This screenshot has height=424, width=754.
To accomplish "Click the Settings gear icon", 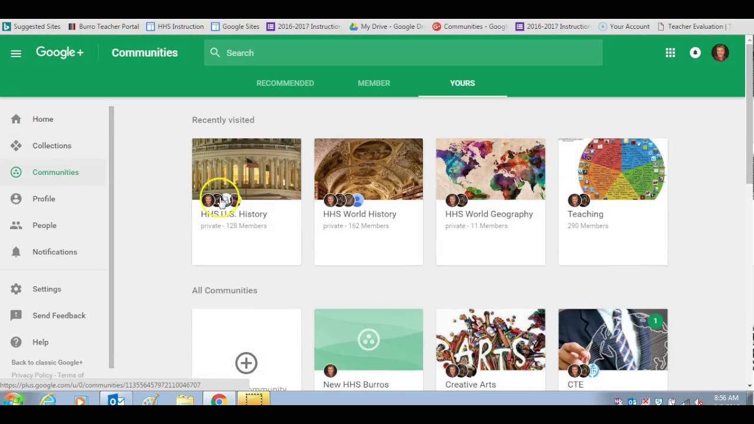I will tap(16, 289).
